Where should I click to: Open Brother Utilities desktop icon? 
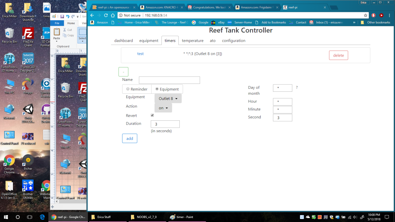point(28,190)
